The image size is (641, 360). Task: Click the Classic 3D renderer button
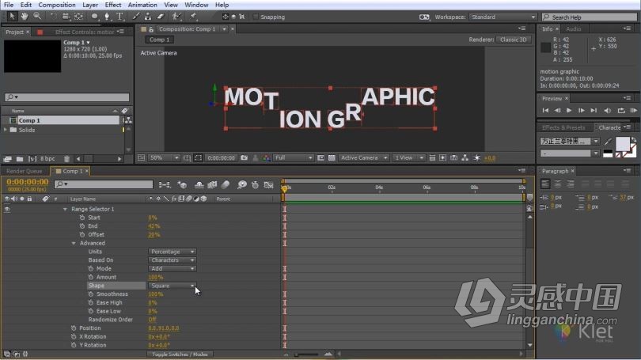(x=514, y=40)
